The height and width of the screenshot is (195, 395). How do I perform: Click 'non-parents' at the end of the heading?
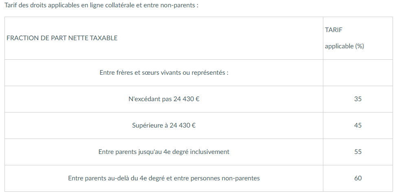click(178, 6)
